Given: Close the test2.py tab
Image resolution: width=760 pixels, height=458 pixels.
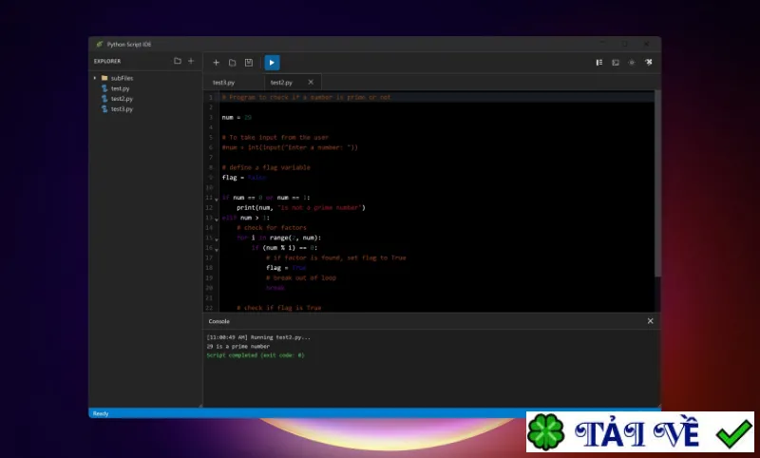Looking at the screenshot, I should tap(311, 82).
